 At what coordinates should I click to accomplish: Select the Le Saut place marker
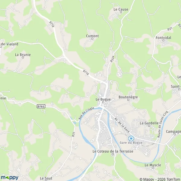click(x=46, y=181)
